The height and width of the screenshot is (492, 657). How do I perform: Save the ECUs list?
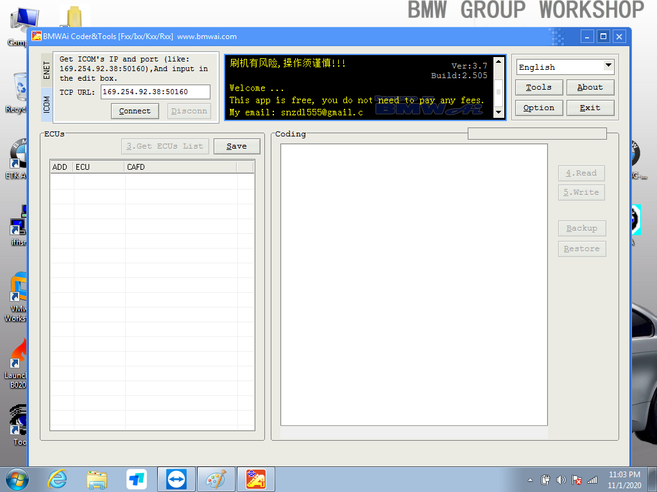(x=236, y=145)
